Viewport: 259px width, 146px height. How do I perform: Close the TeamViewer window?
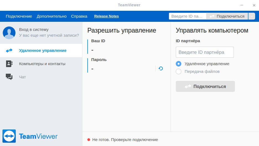click(254, 5)
